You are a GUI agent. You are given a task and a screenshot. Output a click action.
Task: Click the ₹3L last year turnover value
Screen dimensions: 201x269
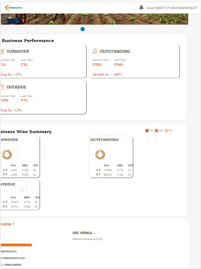click(x=25, y=64)
